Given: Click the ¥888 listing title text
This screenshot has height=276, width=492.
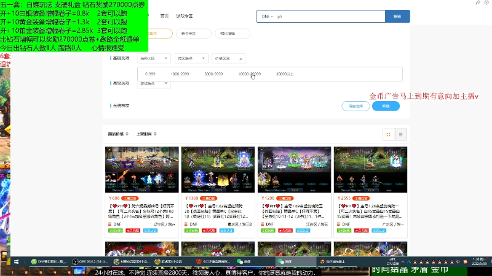Looking at the screenshot, I should tap(141, 211).
